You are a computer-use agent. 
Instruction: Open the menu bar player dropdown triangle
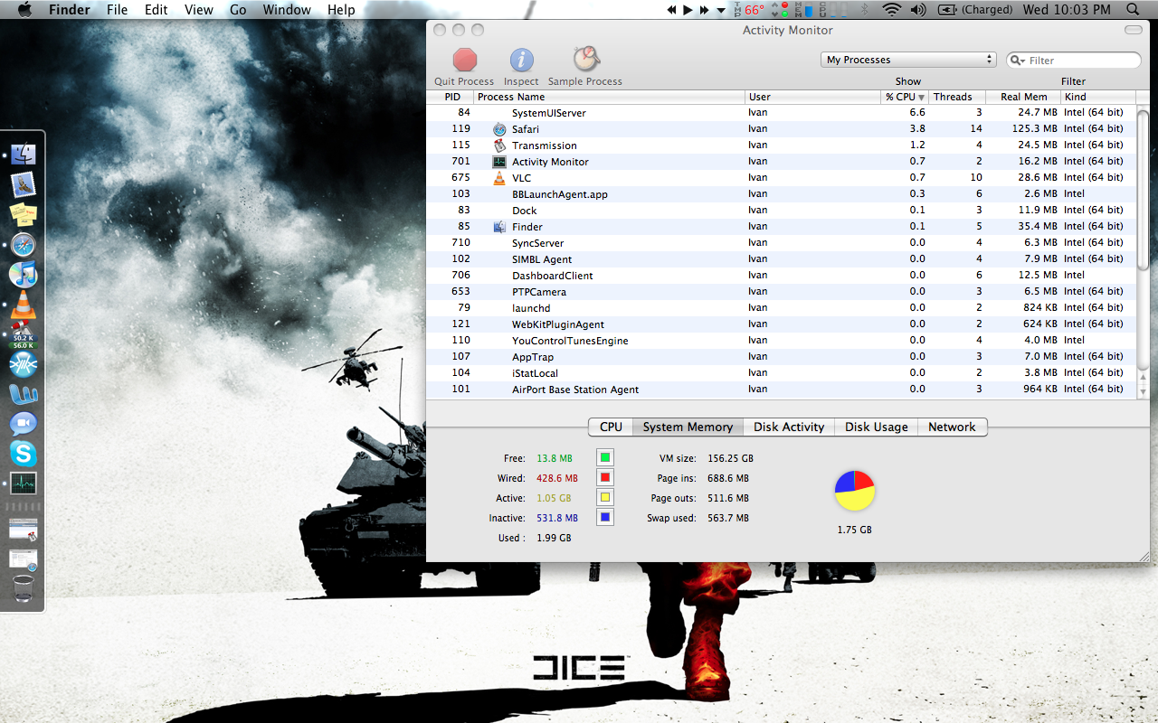pos(721,11)
